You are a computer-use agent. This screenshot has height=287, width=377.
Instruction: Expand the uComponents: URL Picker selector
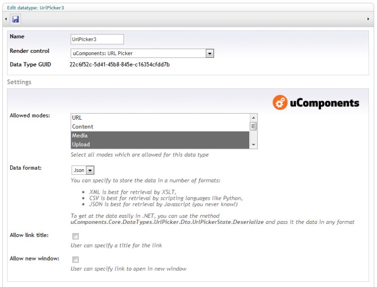click(209, 53)
